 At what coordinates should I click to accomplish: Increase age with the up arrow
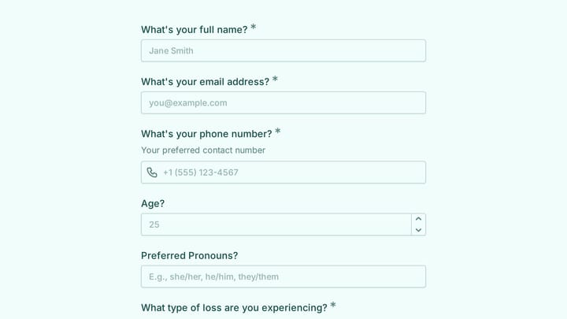[418, 219]
